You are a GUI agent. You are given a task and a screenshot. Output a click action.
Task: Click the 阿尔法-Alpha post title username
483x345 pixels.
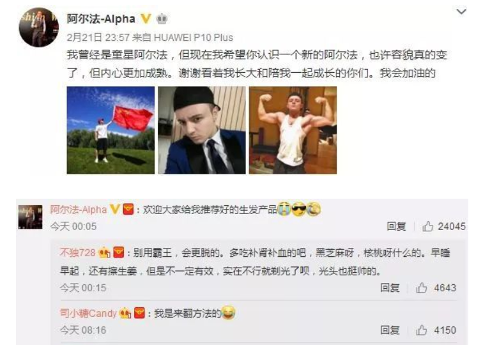tap(101, 19)
